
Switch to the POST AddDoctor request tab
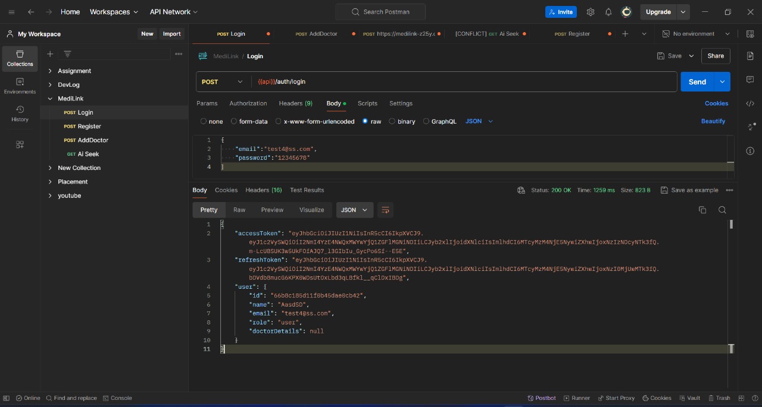tap(317, 34)
